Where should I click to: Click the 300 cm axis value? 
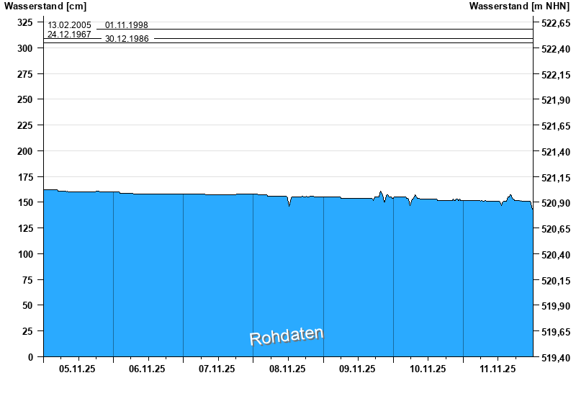[x=25, y=48]
